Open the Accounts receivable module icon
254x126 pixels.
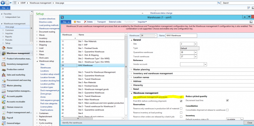(3, 102)
